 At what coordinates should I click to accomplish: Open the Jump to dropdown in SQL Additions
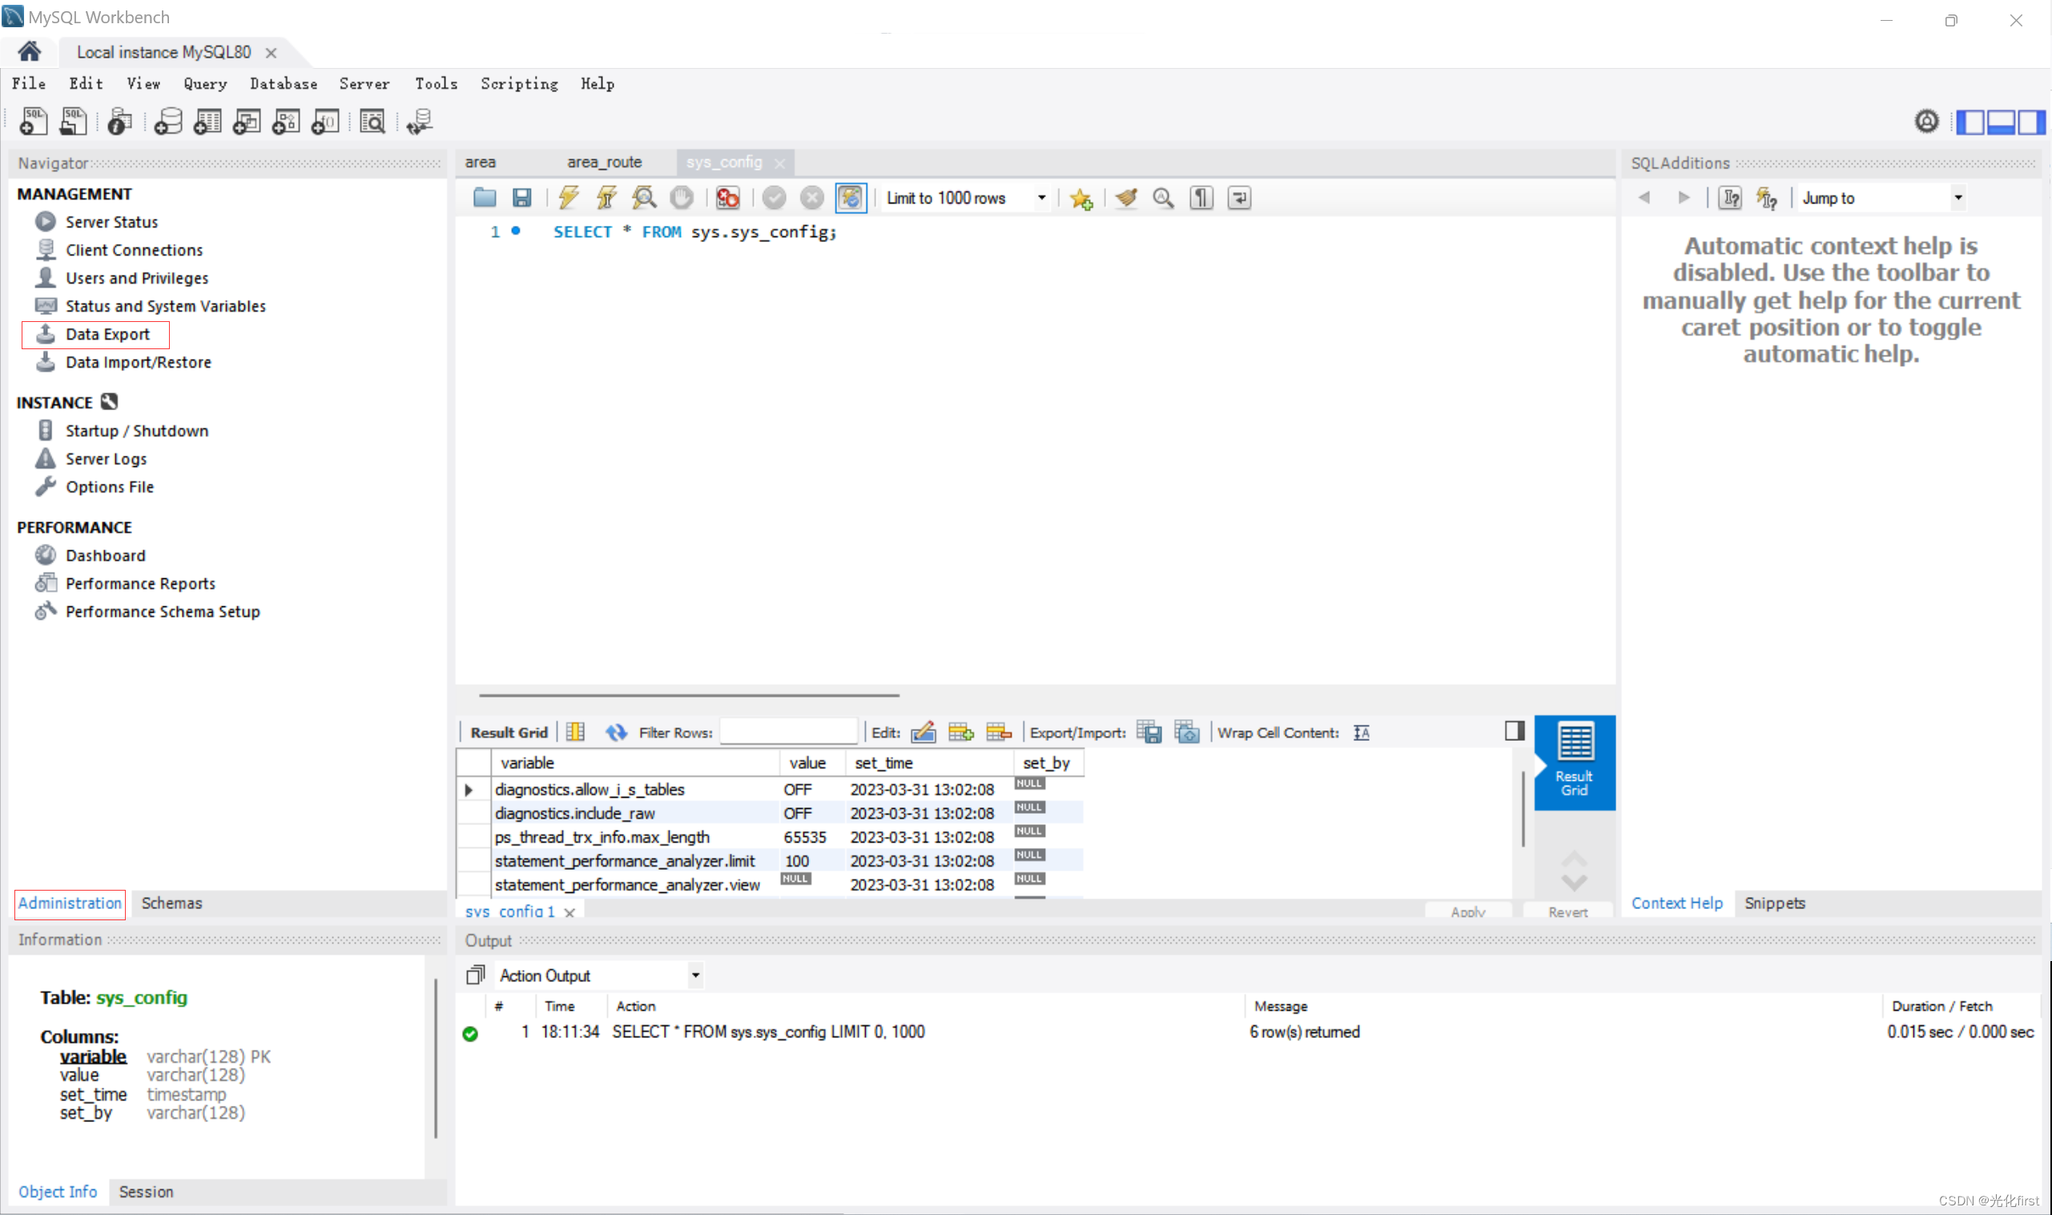tap(1957, 197)
